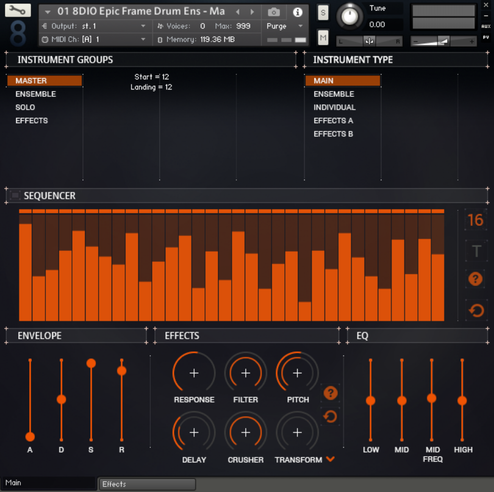Reset the sequencer with the circular arrow
The height and width of the screenshot is (492, 494).
tap(476, 311)
